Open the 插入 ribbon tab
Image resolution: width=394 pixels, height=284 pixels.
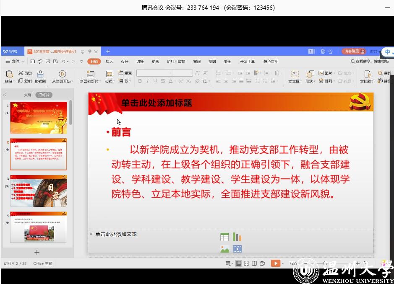(109, 62)
